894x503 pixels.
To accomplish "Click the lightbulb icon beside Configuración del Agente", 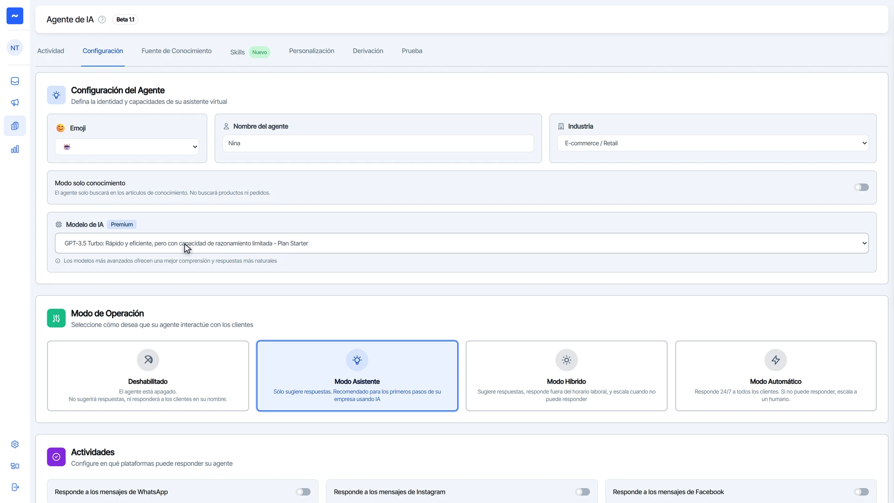I will click(x=56, y=95).
